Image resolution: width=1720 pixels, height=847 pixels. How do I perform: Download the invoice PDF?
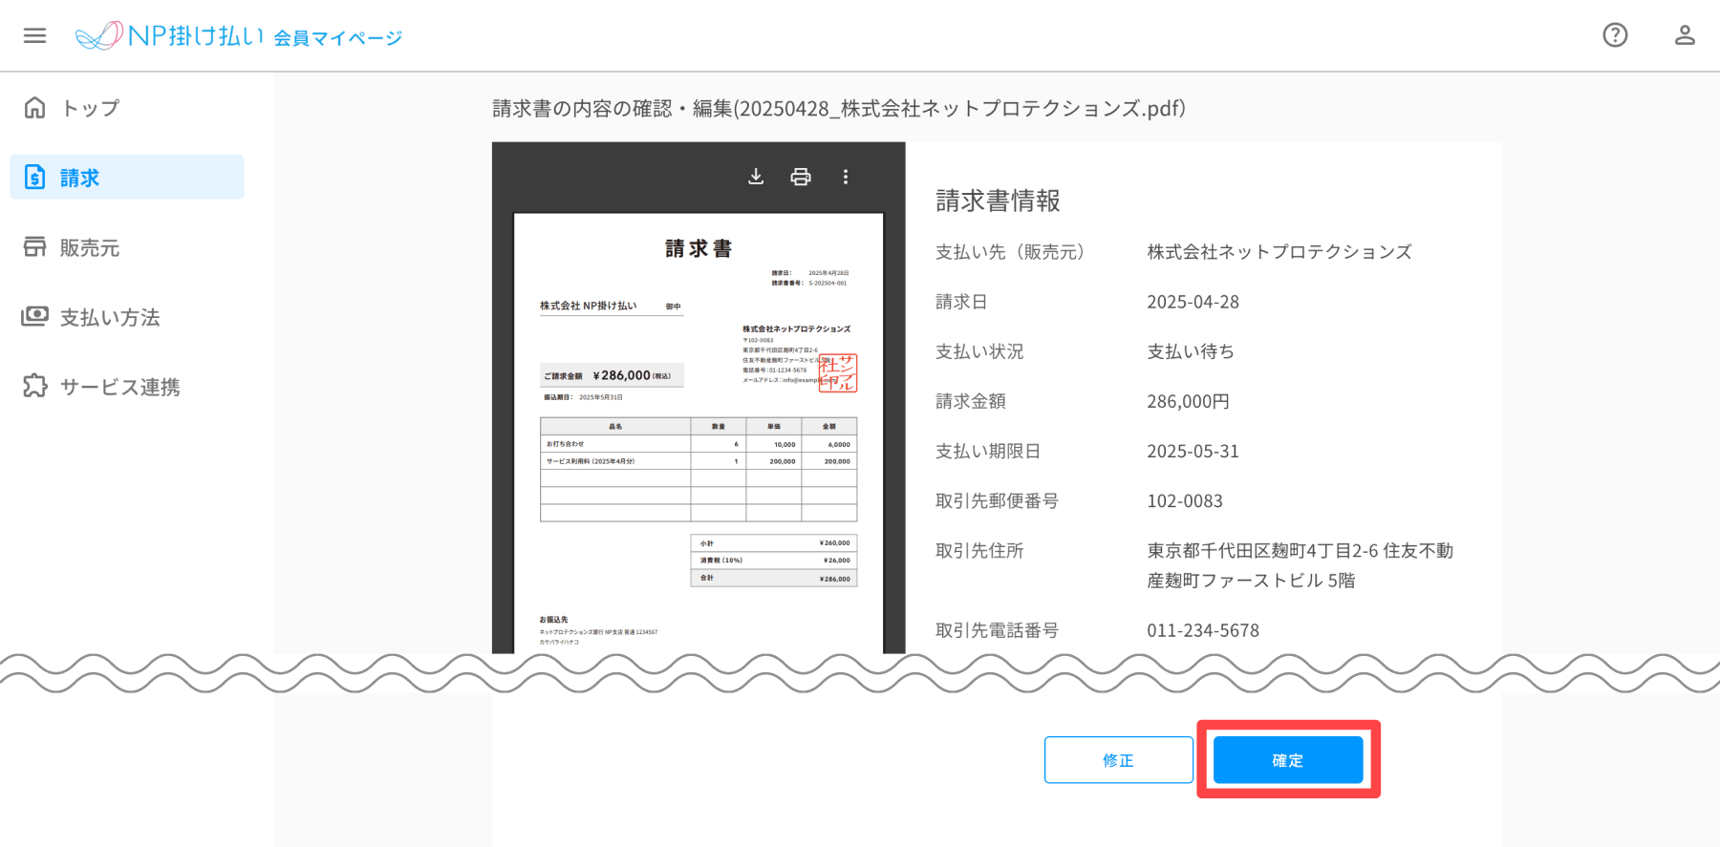click(756, 177)
